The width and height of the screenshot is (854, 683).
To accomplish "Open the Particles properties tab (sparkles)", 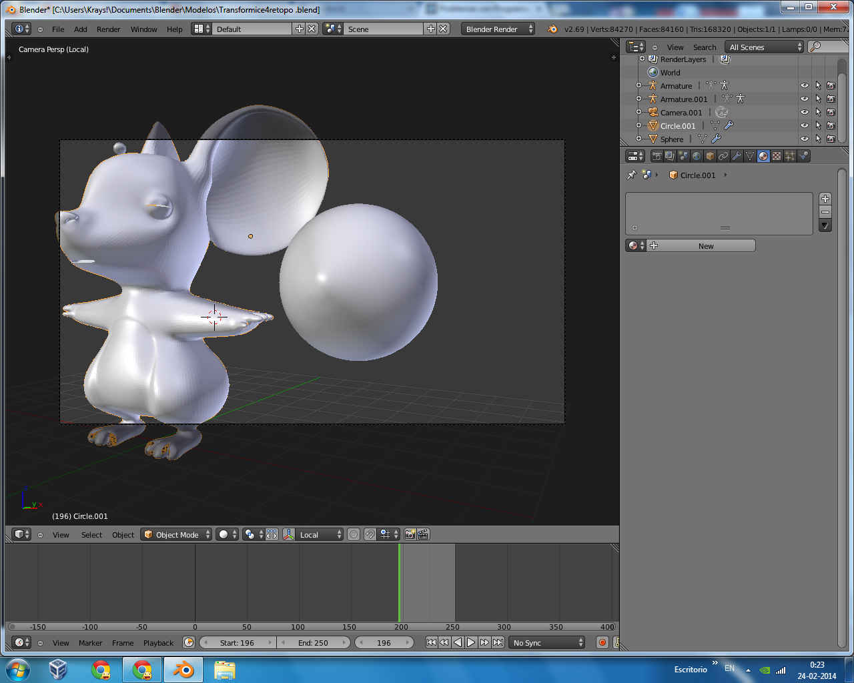I will [790, 156].
